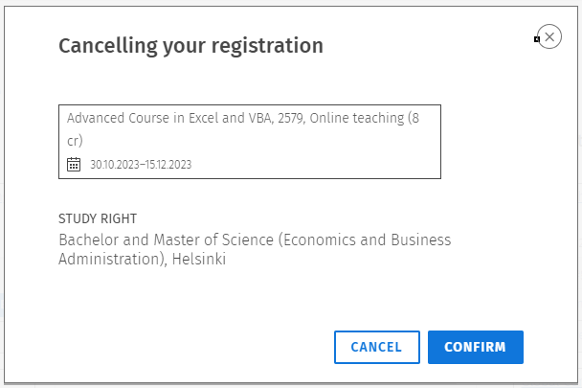Click the small black marker beside close icon
This screenshot has height=388, width=582.
pyautogui.click(x=537, y=39)
